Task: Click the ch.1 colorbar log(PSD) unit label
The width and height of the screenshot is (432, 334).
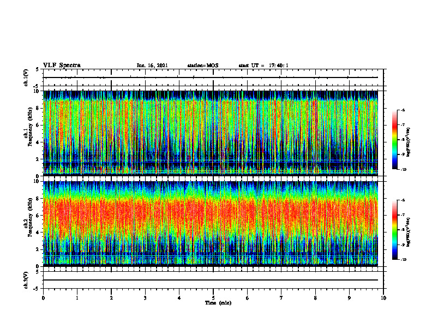Action: click(x=409, y=142)
